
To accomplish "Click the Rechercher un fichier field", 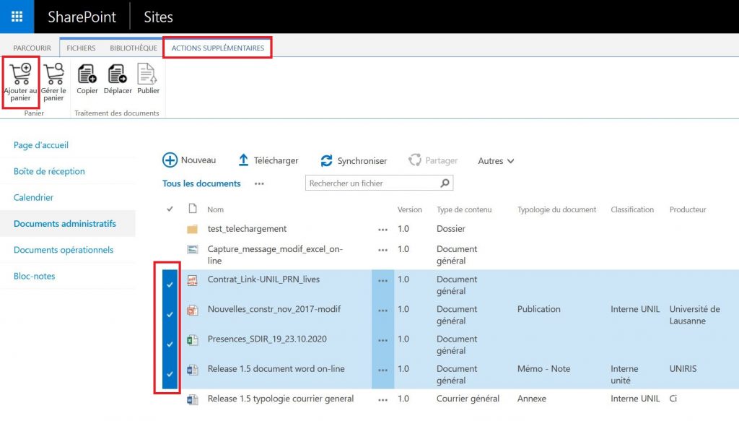I will coord(372,183).
